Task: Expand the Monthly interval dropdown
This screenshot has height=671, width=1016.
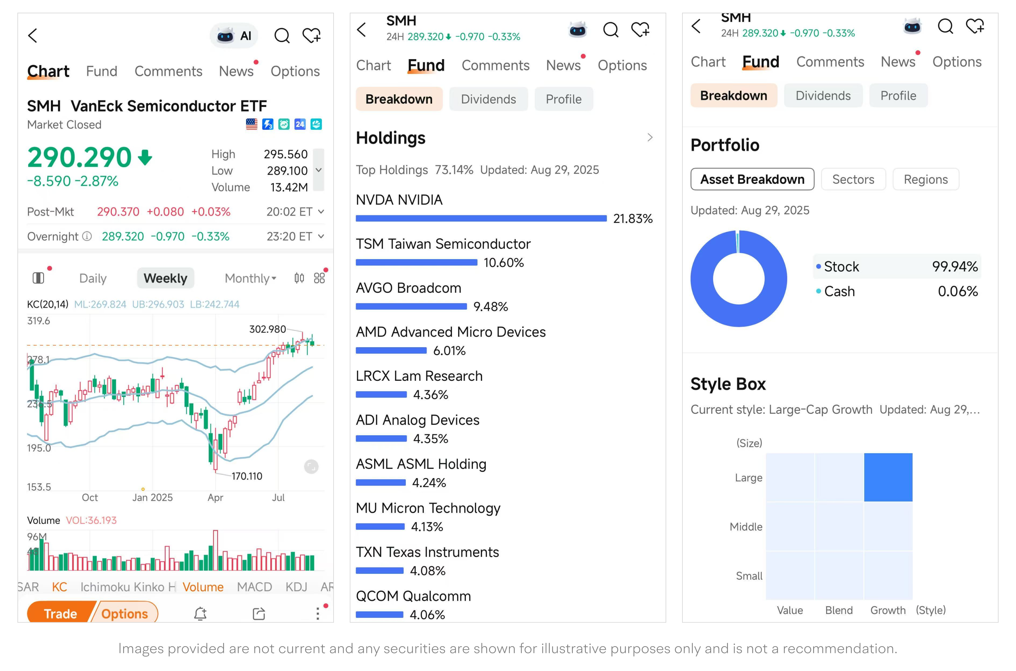Action: click(249, 278)
